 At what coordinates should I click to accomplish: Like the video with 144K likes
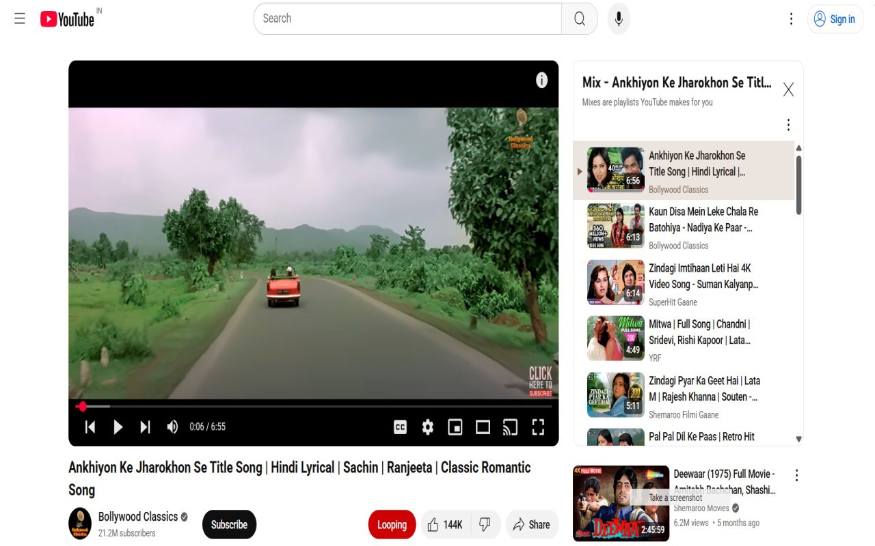pyautogui.click(x=445, y=525)
